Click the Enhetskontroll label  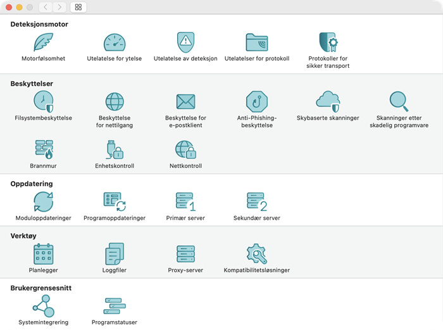pyautogui.click(x=115, y=166)
